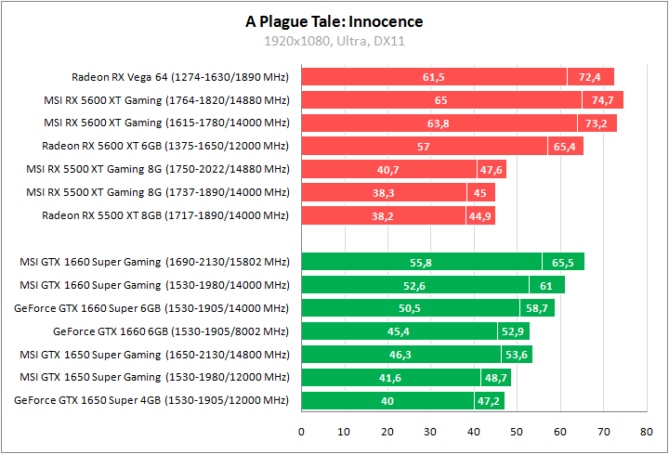
Task: Click the GeForce GTX 1660 Super 6GB label
Action: (151, 308)
